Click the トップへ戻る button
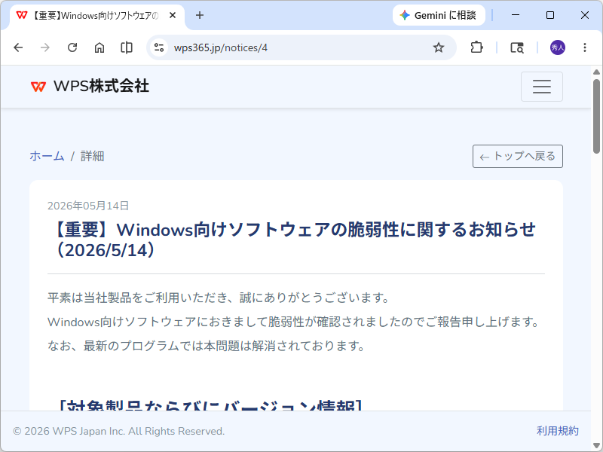603x452 pixels. pos(518,157)
